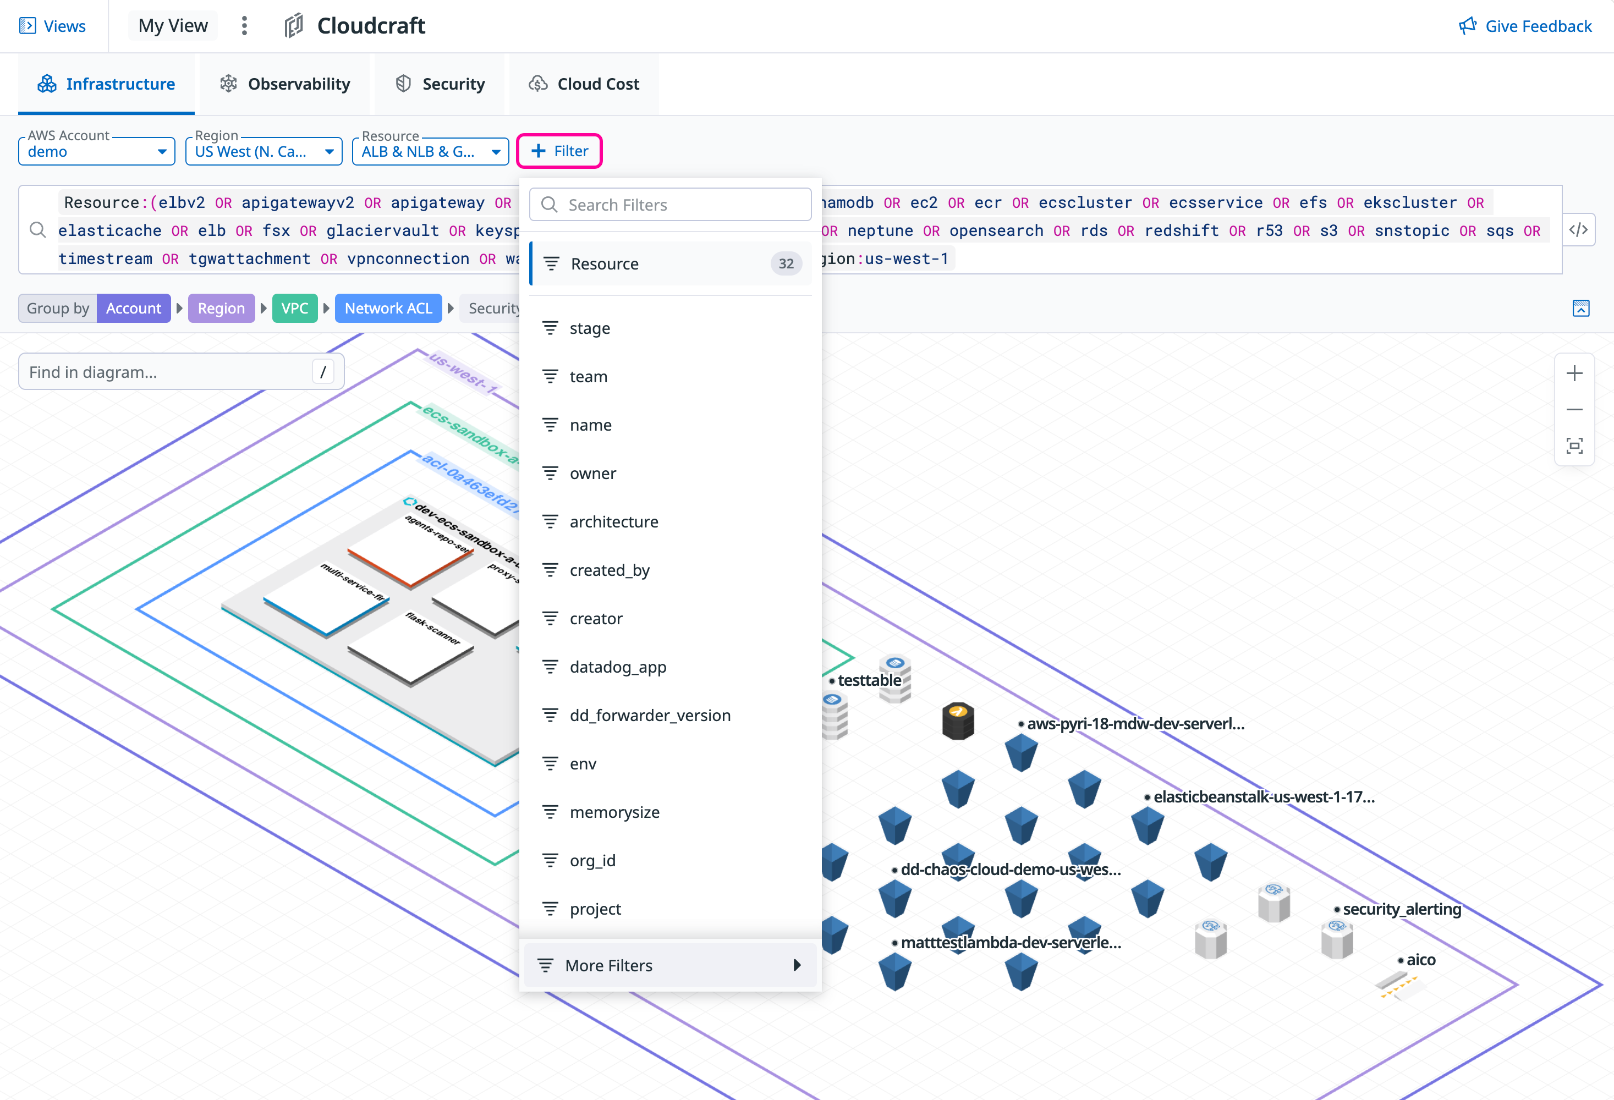
Task: Zoom out the diagram with minus icon
Action: click(1574, 410)
